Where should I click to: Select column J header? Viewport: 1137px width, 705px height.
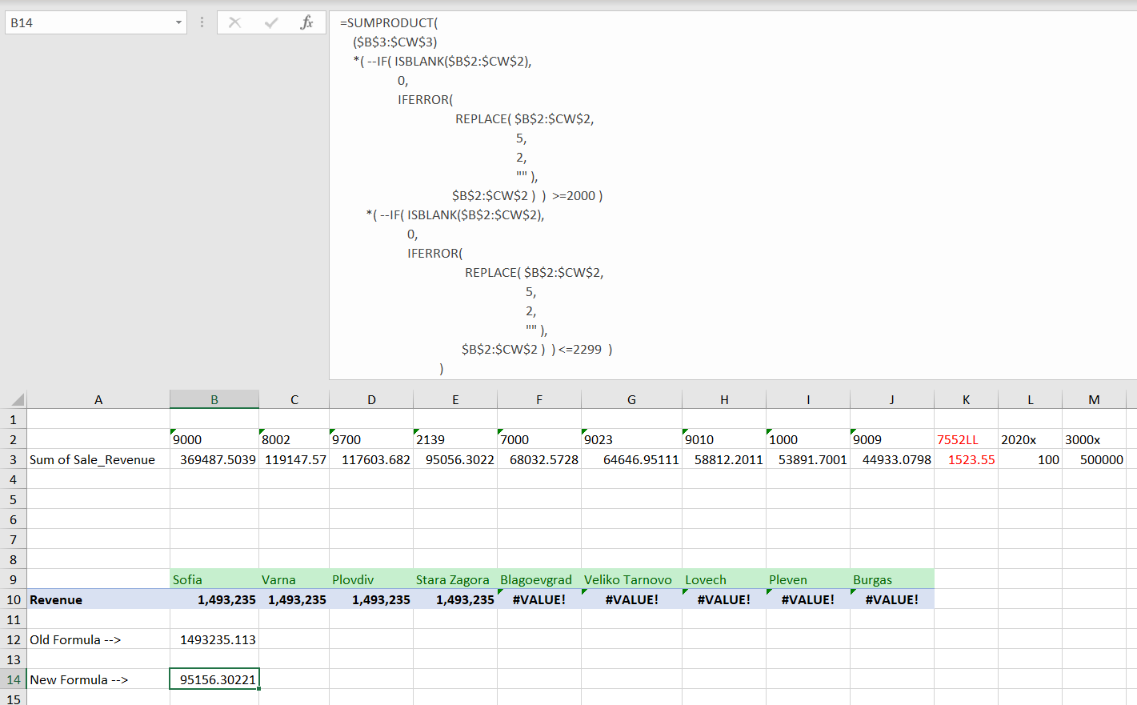892,399
